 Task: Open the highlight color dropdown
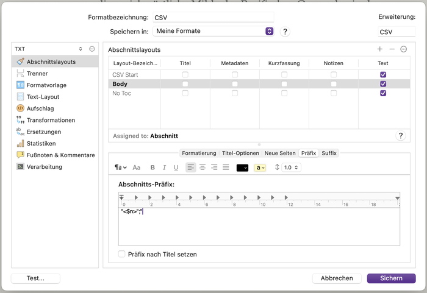260,168
